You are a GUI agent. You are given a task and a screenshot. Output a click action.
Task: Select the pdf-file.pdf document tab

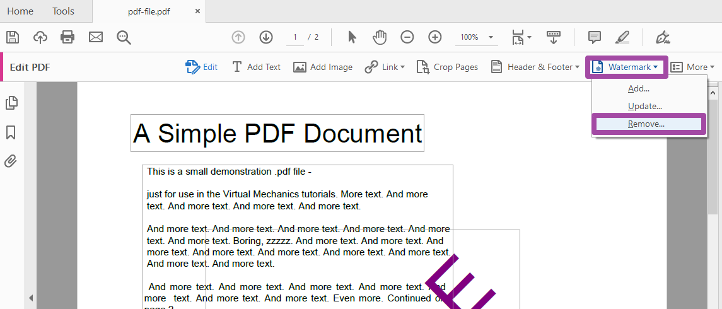click(x=149, y=11)
